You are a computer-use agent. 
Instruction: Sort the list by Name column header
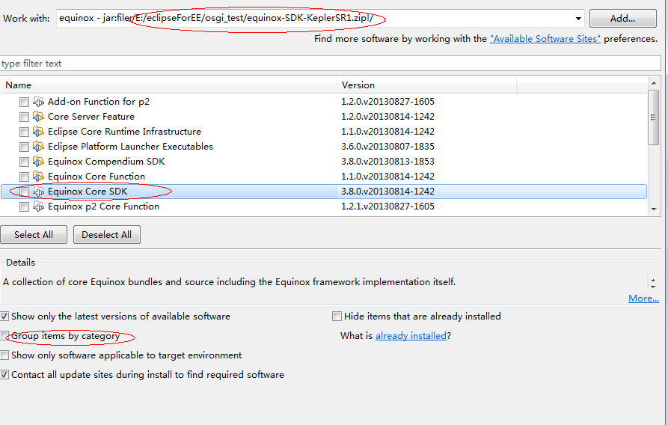point(168,85)
